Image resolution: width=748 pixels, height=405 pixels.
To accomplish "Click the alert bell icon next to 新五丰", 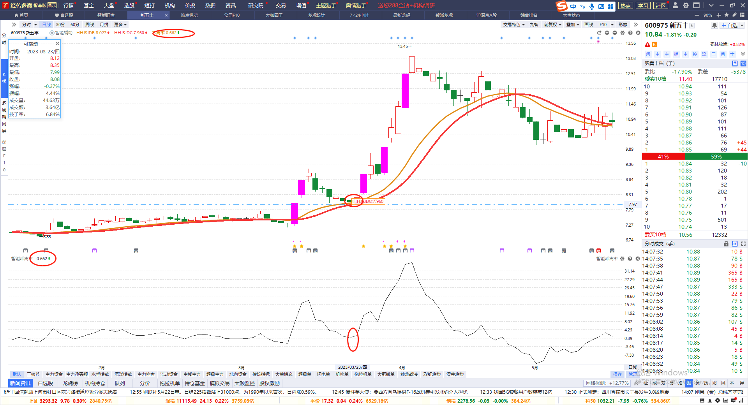I will click(714, 25).
